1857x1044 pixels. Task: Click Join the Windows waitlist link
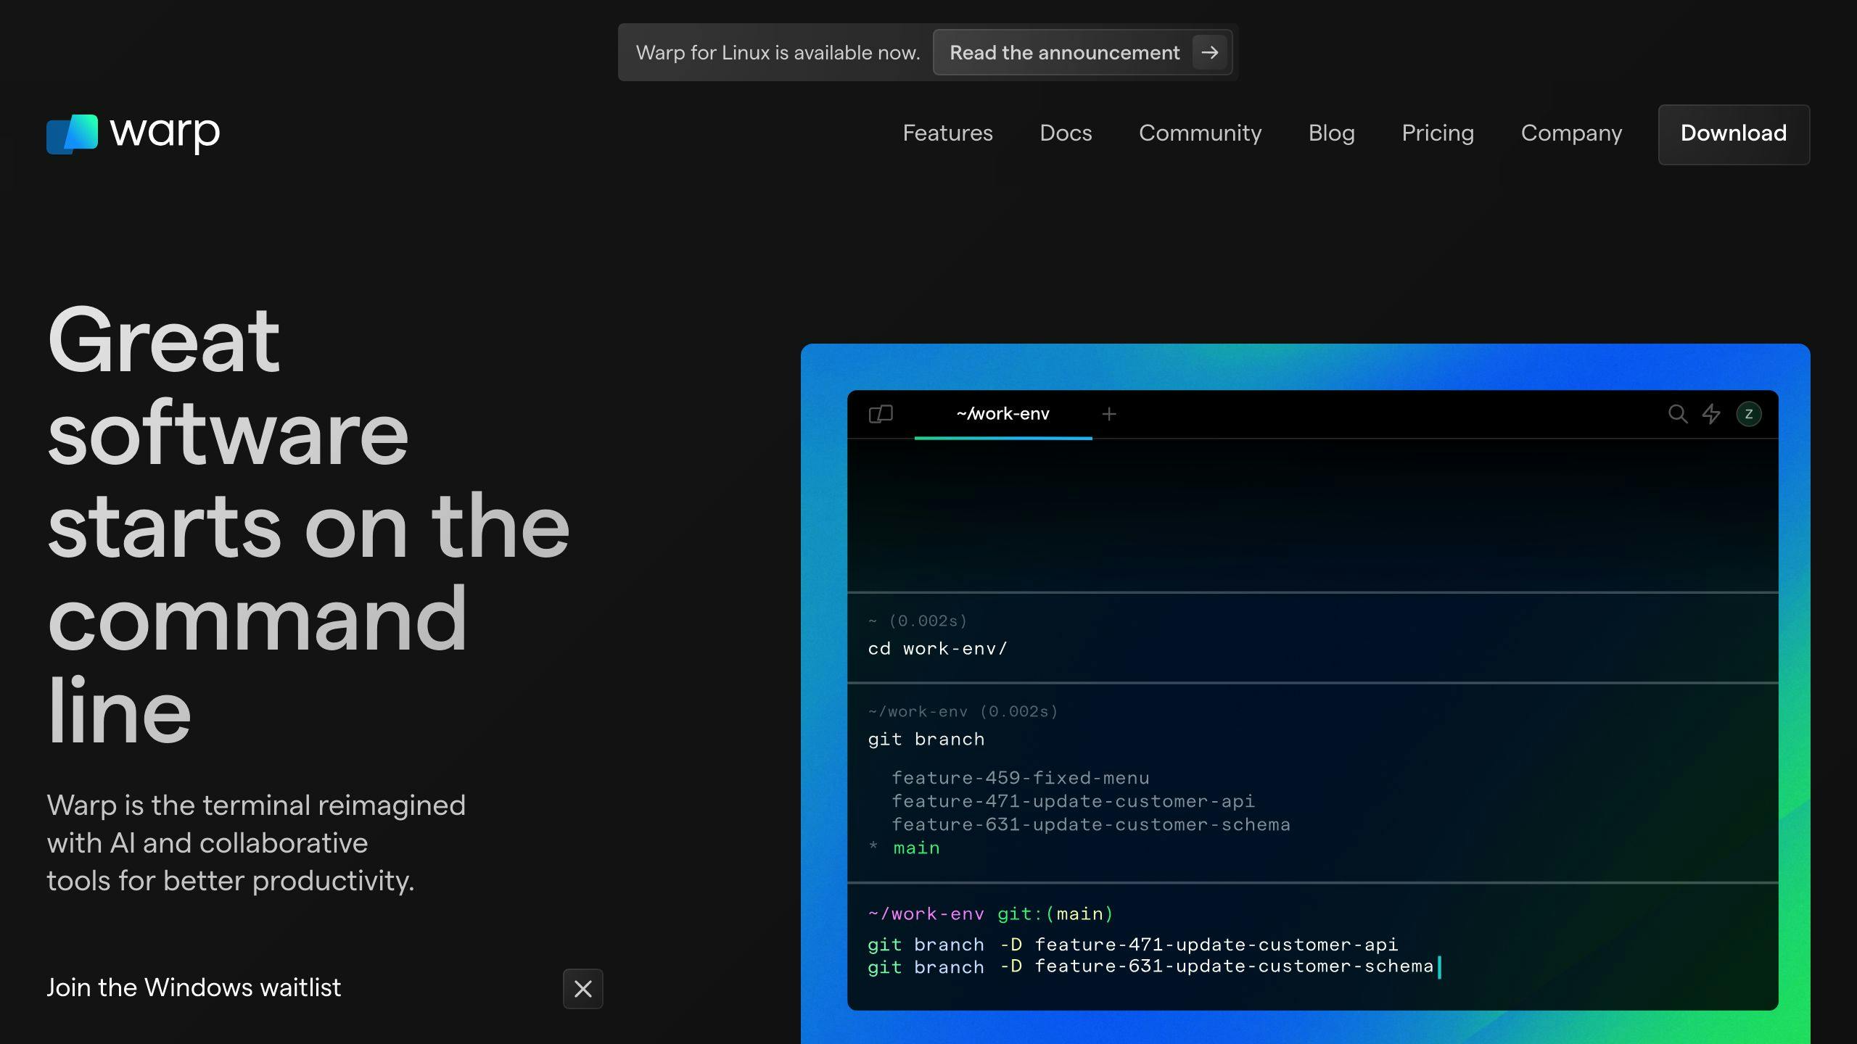194,987
